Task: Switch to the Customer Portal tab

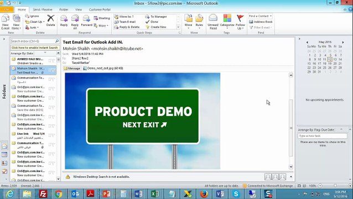Action: click(100, 9)
